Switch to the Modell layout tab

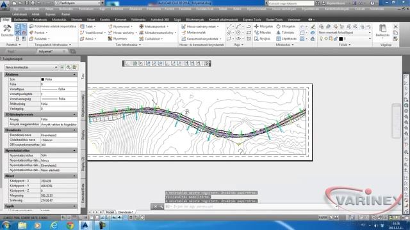click(110, 212)
